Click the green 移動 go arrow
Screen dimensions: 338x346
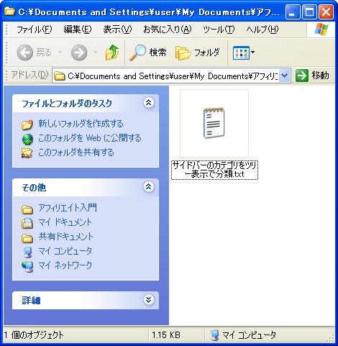pyautogui.click(x=302, y=76)
